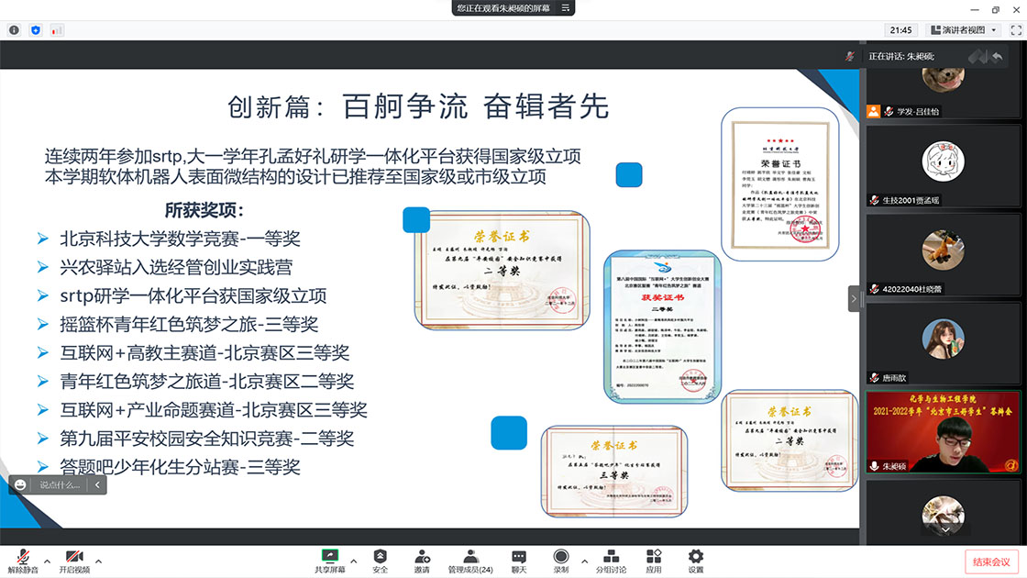Click the muted mic icon beside 42022040杜晓蕾
Screen dimensions: 1027x578
tap(875, 289)
